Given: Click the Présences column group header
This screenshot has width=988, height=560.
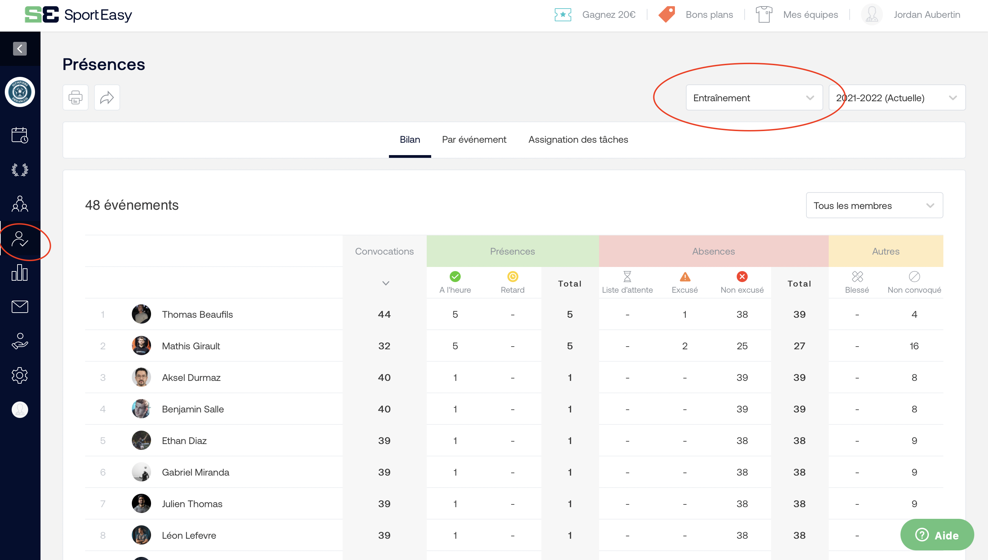Looking at the screenshot, I should 513,251.
